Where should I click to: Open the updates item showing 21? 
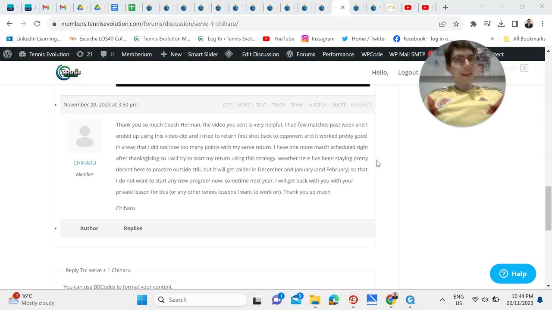(85, 54)
